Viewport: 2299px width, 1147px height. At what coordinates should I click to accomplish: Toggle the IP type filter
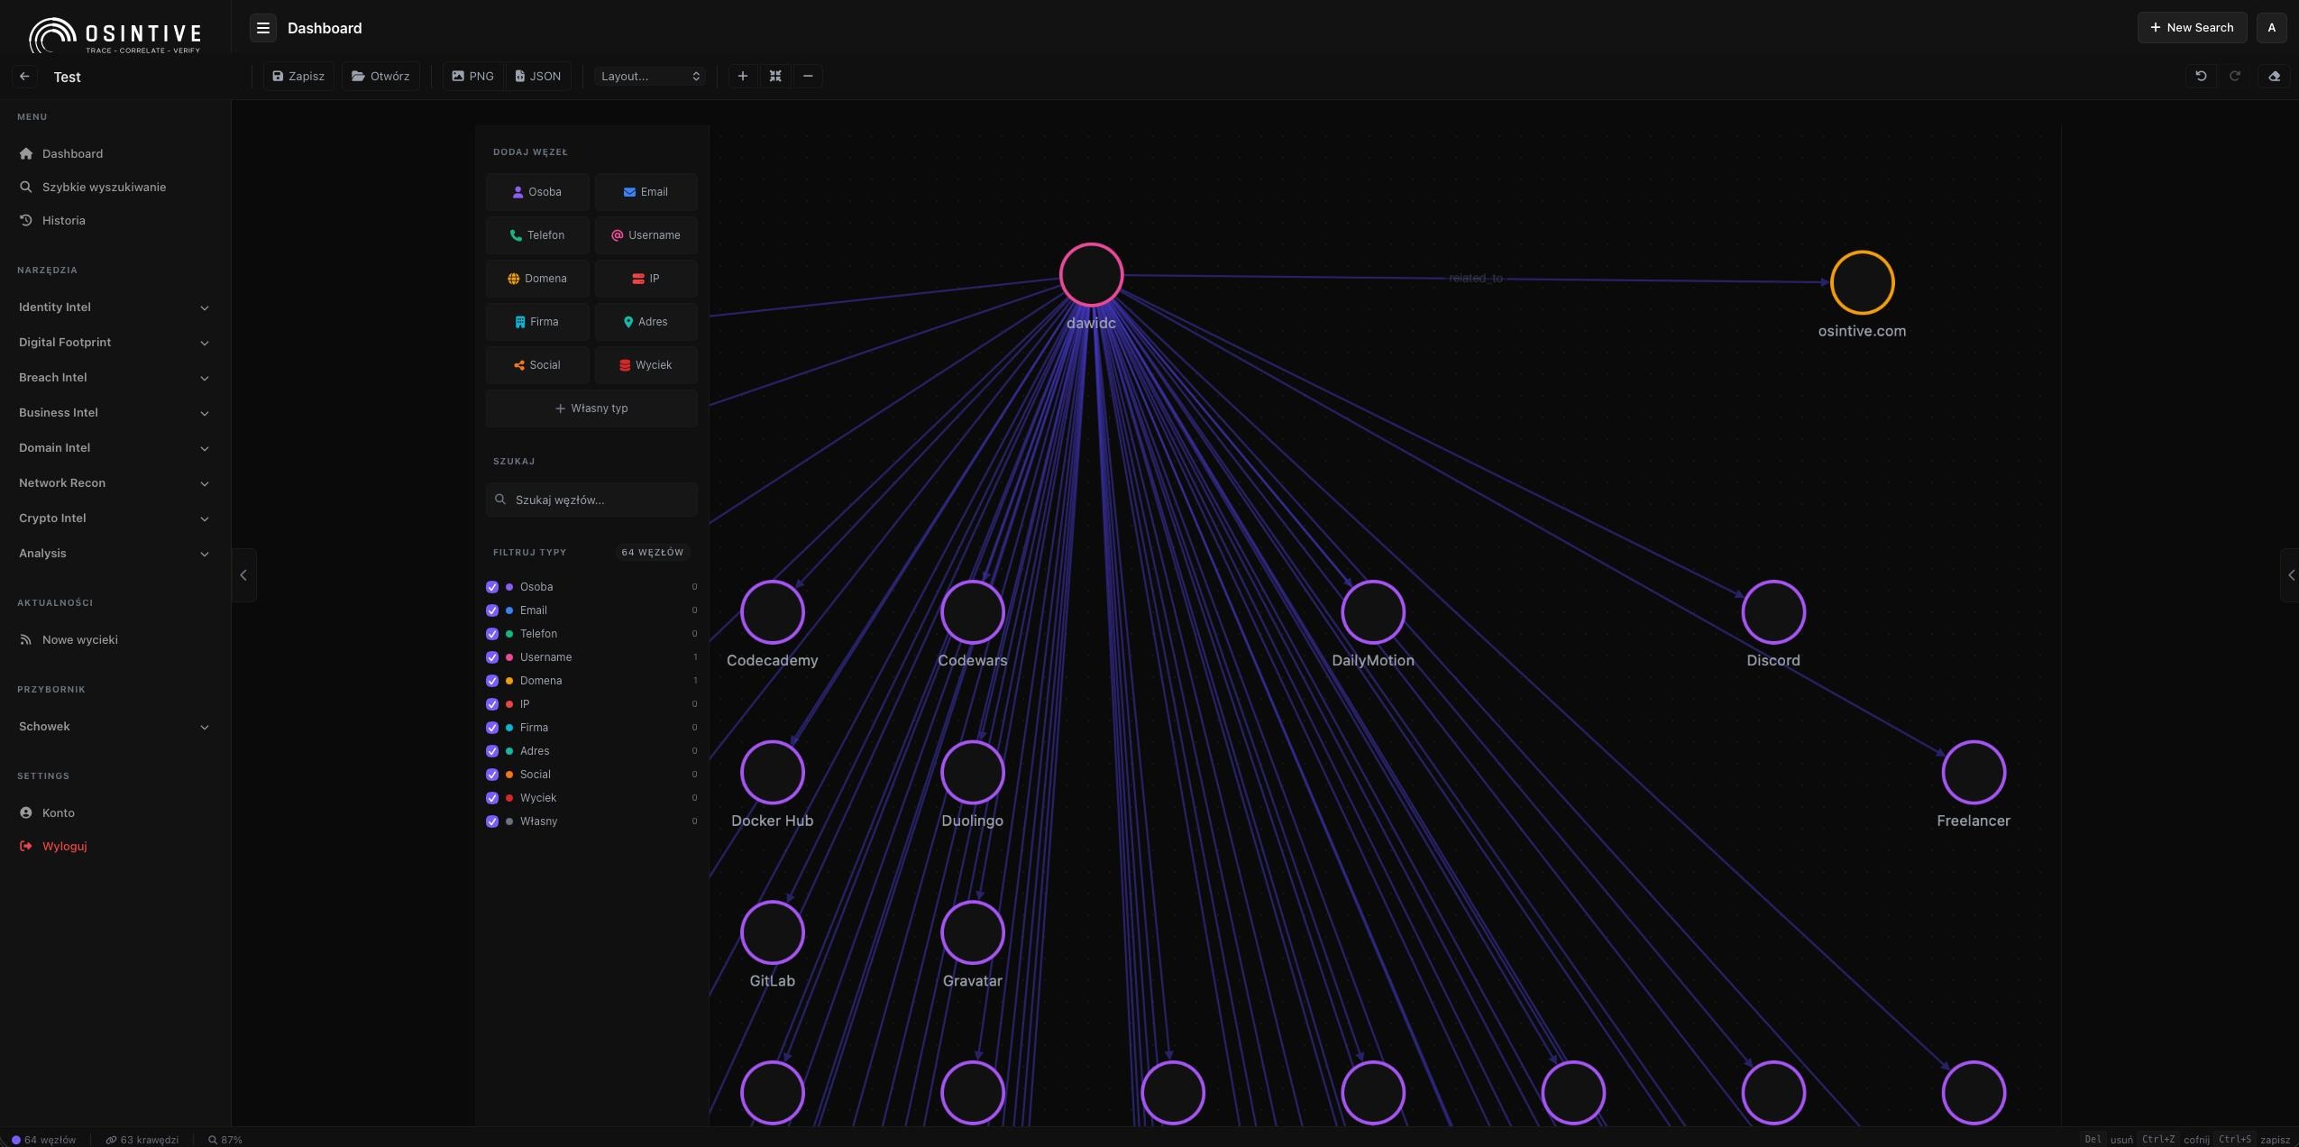click(492, 704)
